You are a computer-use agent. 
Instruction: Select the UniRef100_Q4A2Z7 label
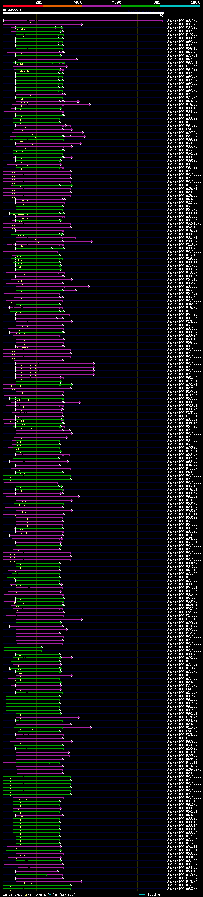click(182, 101)
